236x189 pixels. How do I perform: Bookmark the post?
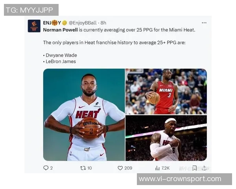click(194, 168)
